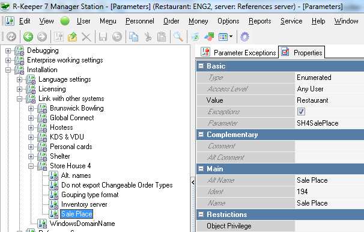Click the SH4SalePlace parameter value

pyautogui.click(x=317, y=123)
